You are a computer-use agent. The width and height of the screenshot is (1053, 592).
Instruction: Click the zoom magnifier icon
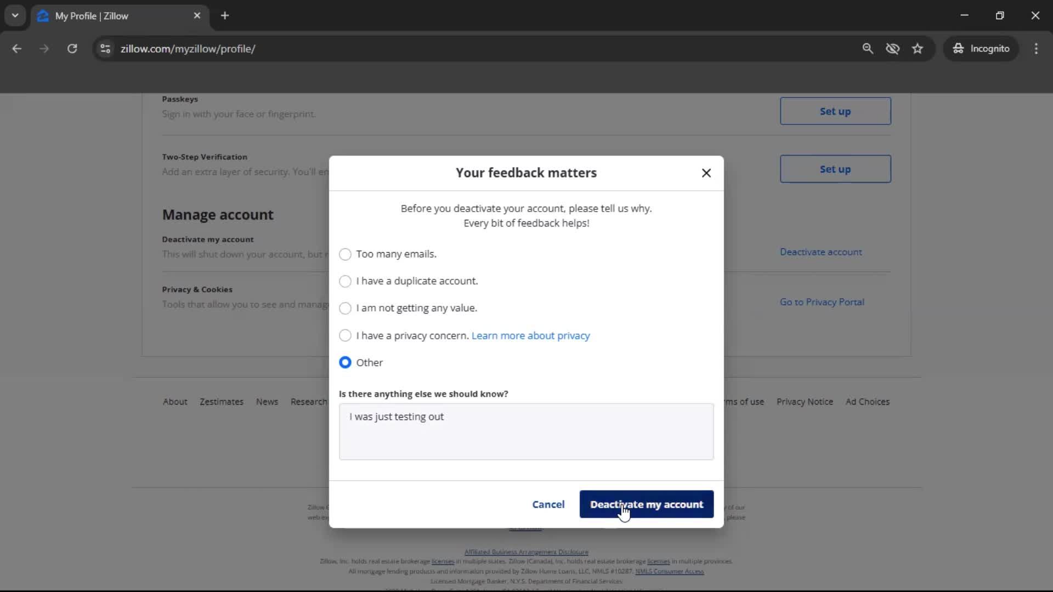click(867, 49)
